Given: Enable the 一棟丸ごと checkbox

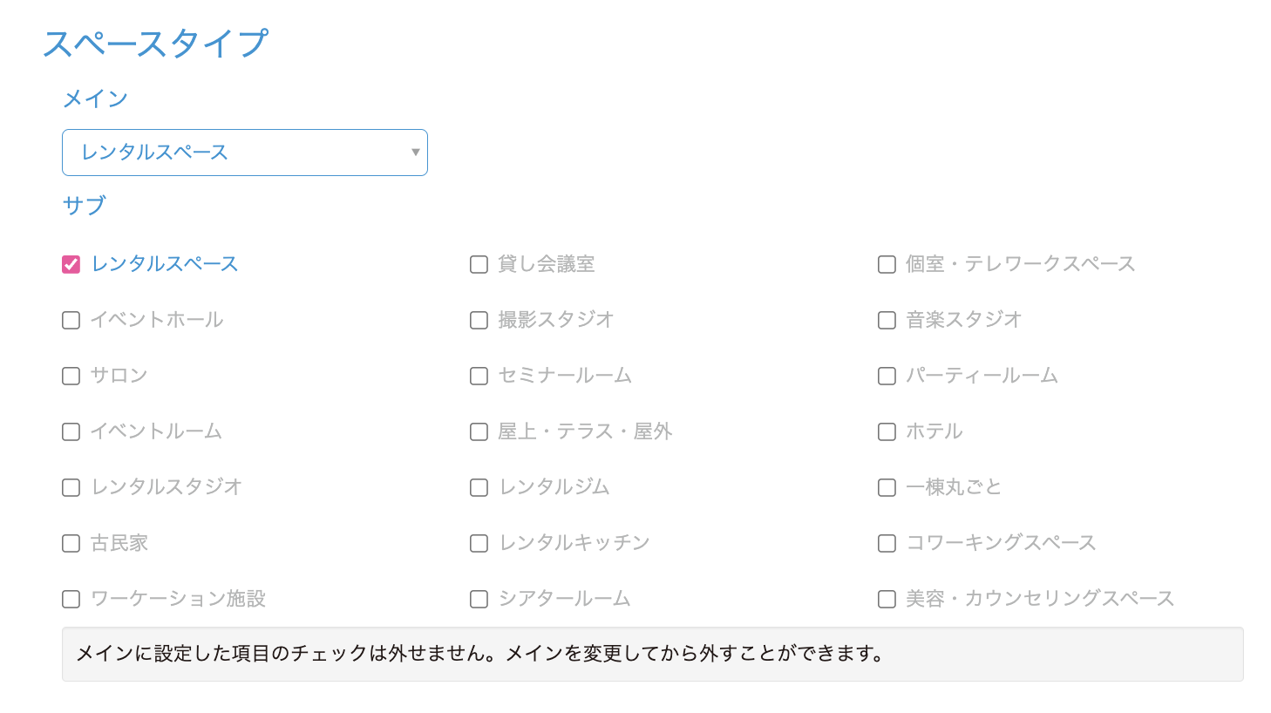Looking at the screenshot, I should (x=887, y=487).
